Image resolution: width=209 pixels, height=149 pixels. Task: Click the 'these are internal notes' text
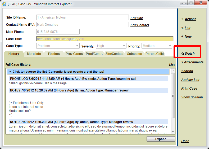point(26,107)
